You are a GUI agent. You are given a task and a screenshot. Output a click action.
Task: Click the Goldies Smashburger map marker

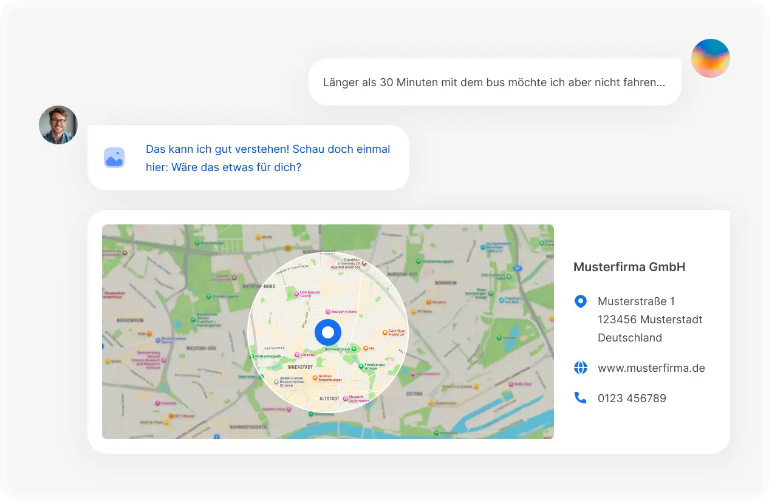[x=315, y=377]
